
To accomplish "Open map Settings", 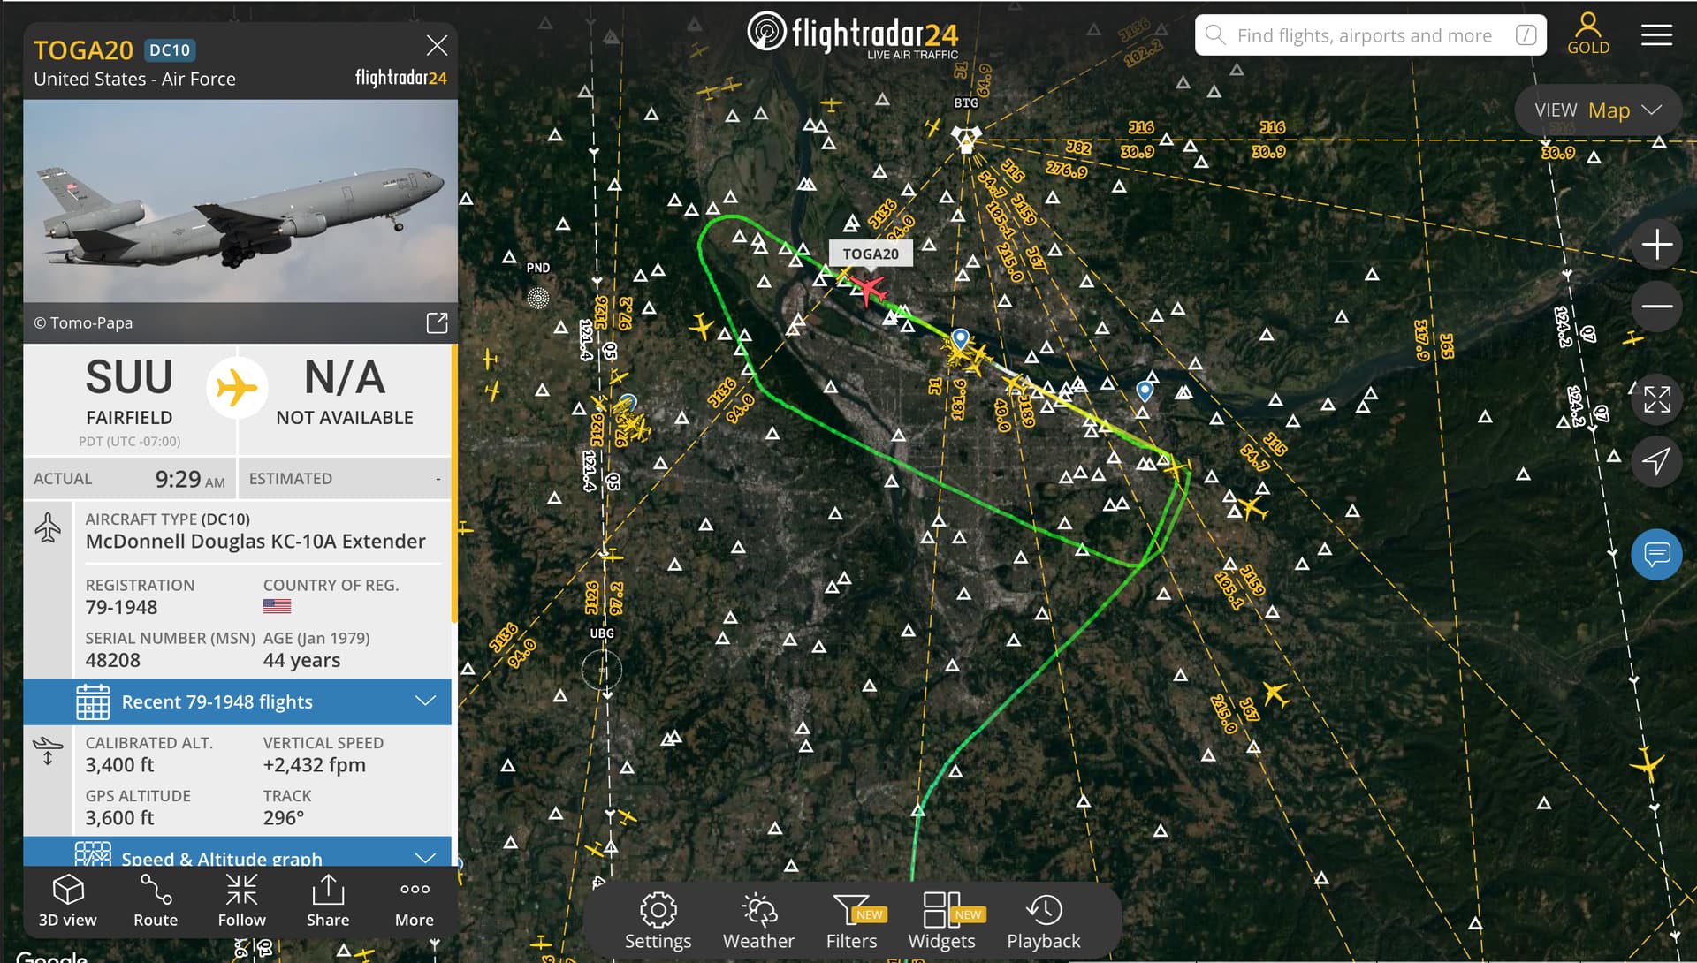I will pyautogui.click(x=658, y=921).
